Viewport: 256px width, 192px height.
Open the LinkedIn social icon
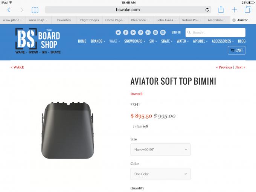pos(148,32)
